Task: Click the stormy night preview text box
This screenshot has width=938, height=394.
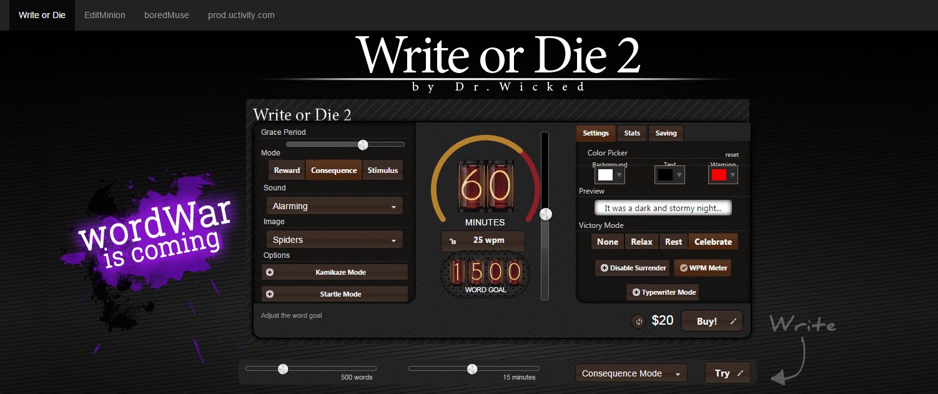Action: pos(663,209)
